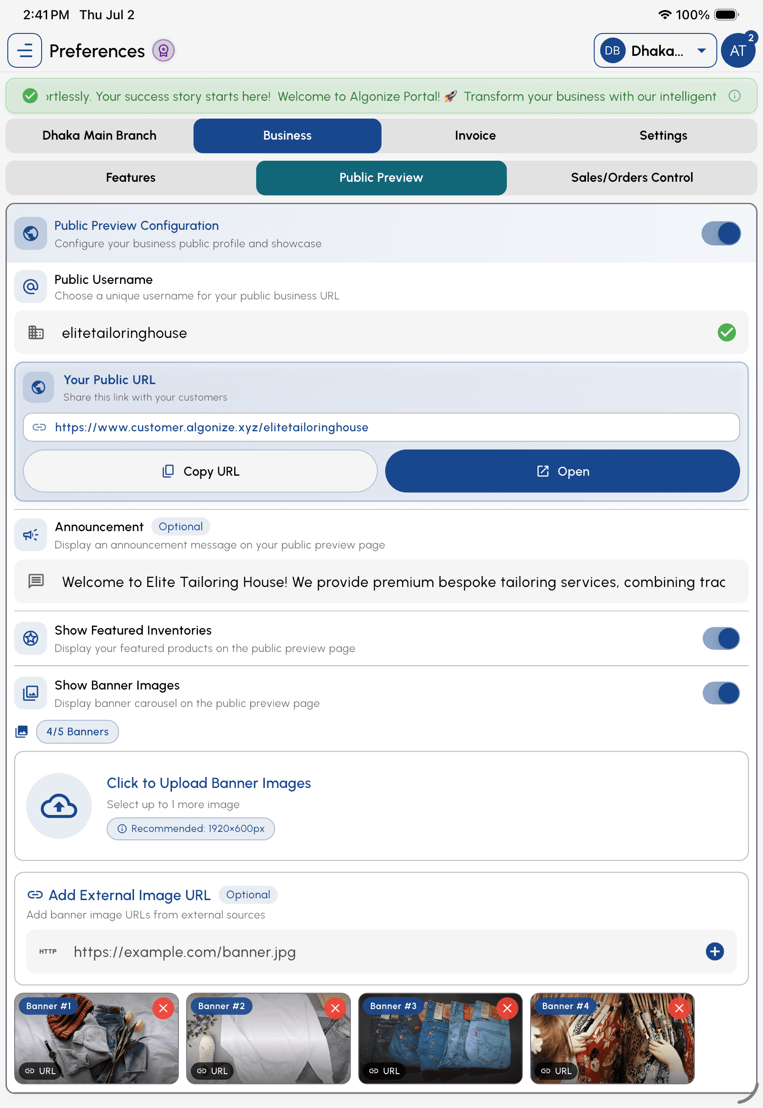Click the Wi-Fi icon in status bar

tap(665, 14)
